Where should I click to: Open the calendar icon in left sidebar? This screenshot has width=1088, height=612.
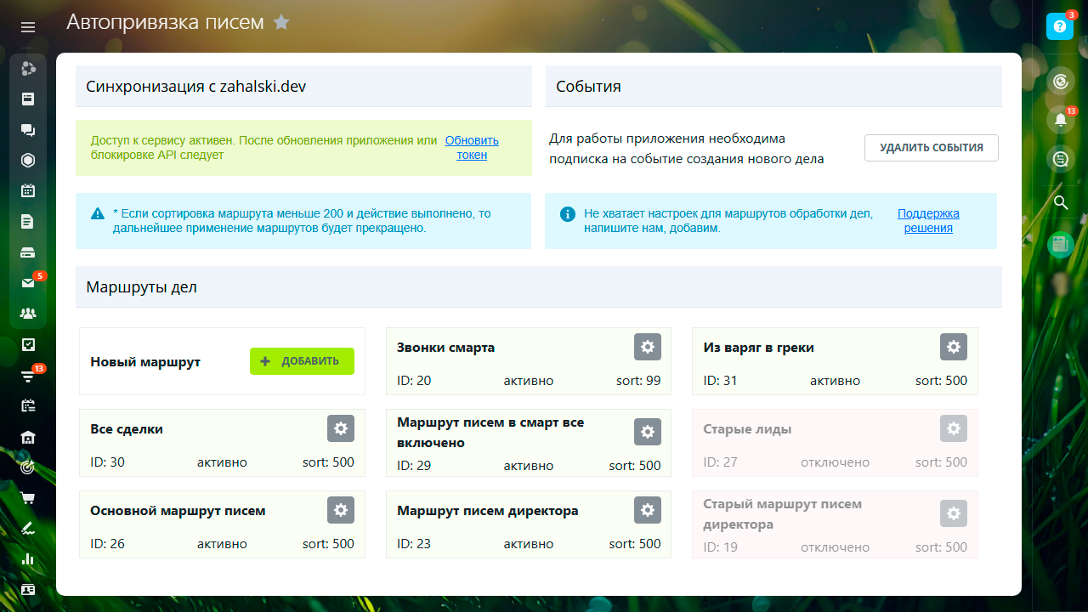point(28,190)
